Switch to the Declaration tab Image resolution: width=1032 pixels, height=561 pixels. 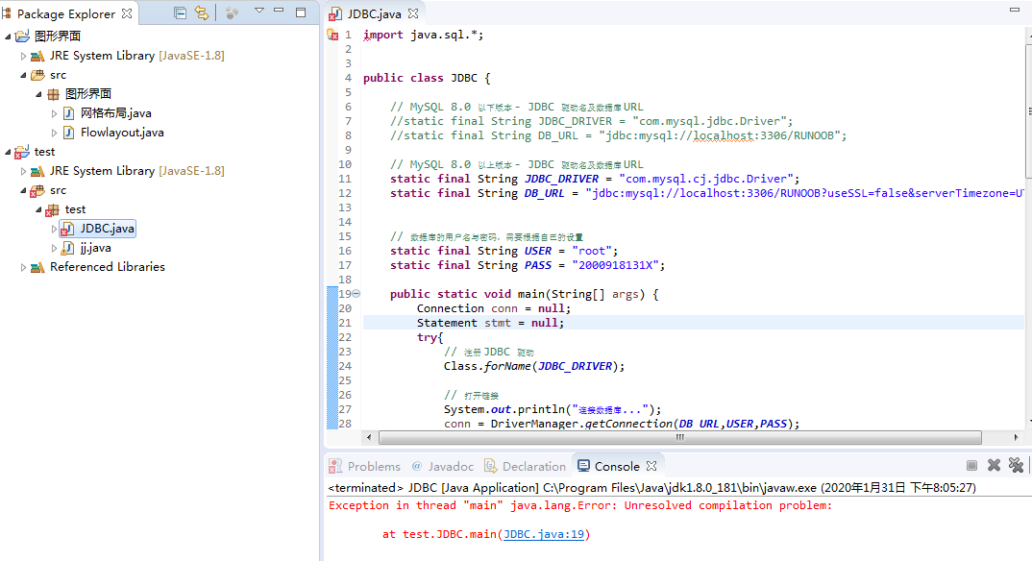526,466
